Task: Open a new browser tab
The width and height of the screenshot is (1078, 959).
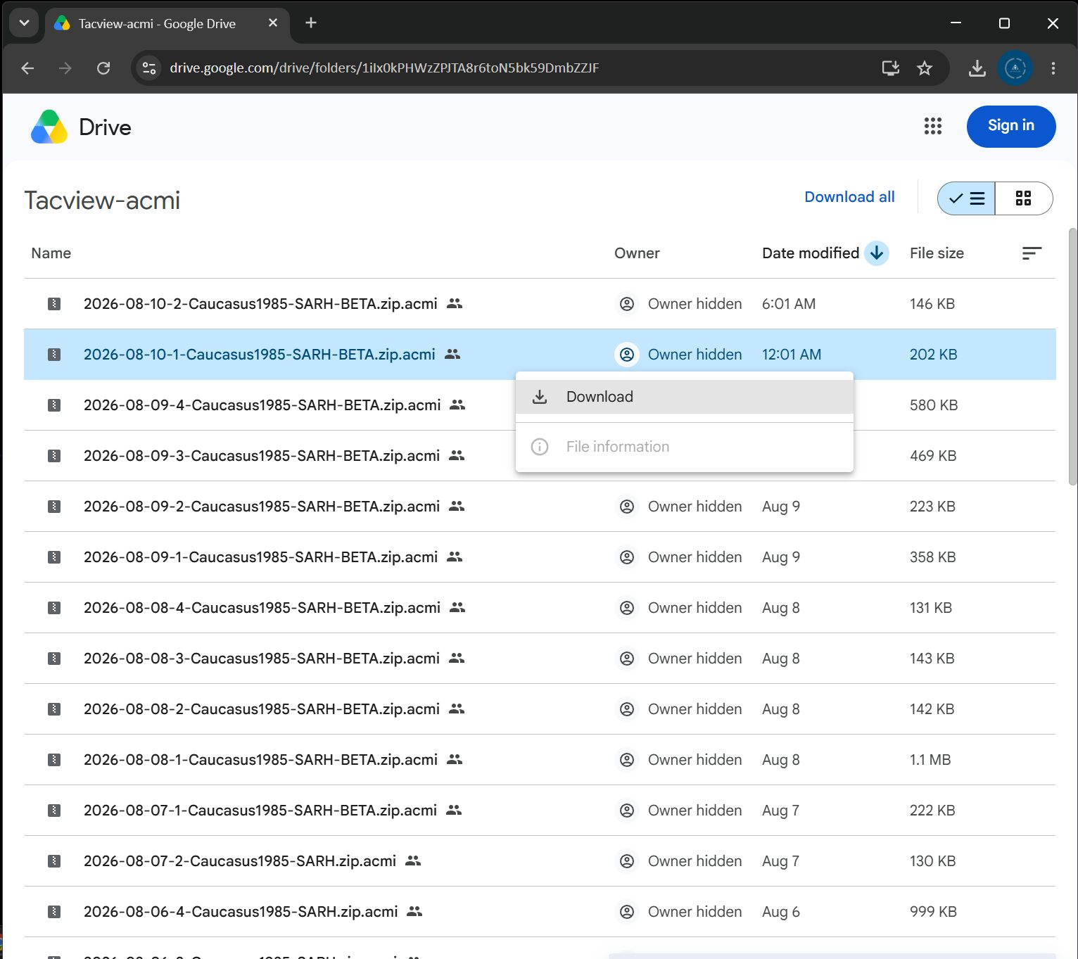Action: click(x=311, y=23)
